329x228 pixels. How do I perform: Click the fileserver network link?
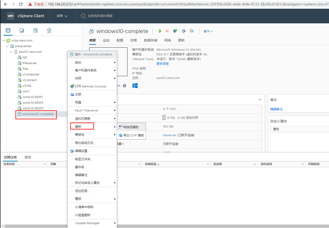point(169,135)
